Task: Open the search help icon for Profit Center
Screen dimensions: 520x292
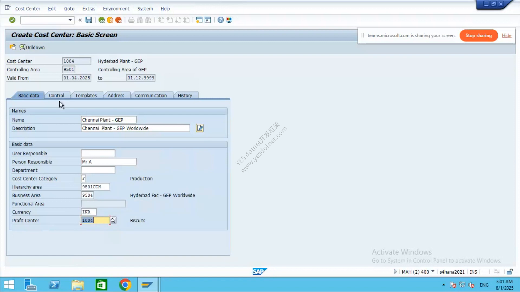Action: coord(113,220)
